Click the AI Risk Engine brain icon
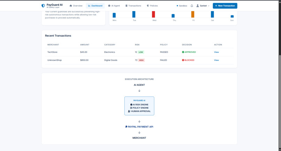This screenshot has height=151, width=281. point(131,105)
